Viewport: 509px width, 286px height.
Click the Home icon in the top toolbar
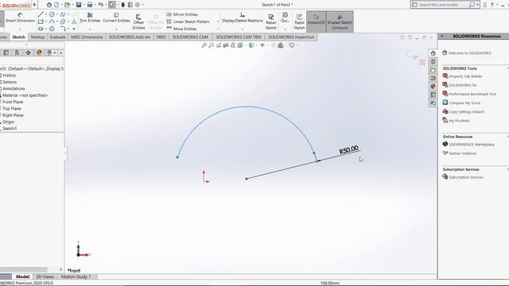pos(49,5)
